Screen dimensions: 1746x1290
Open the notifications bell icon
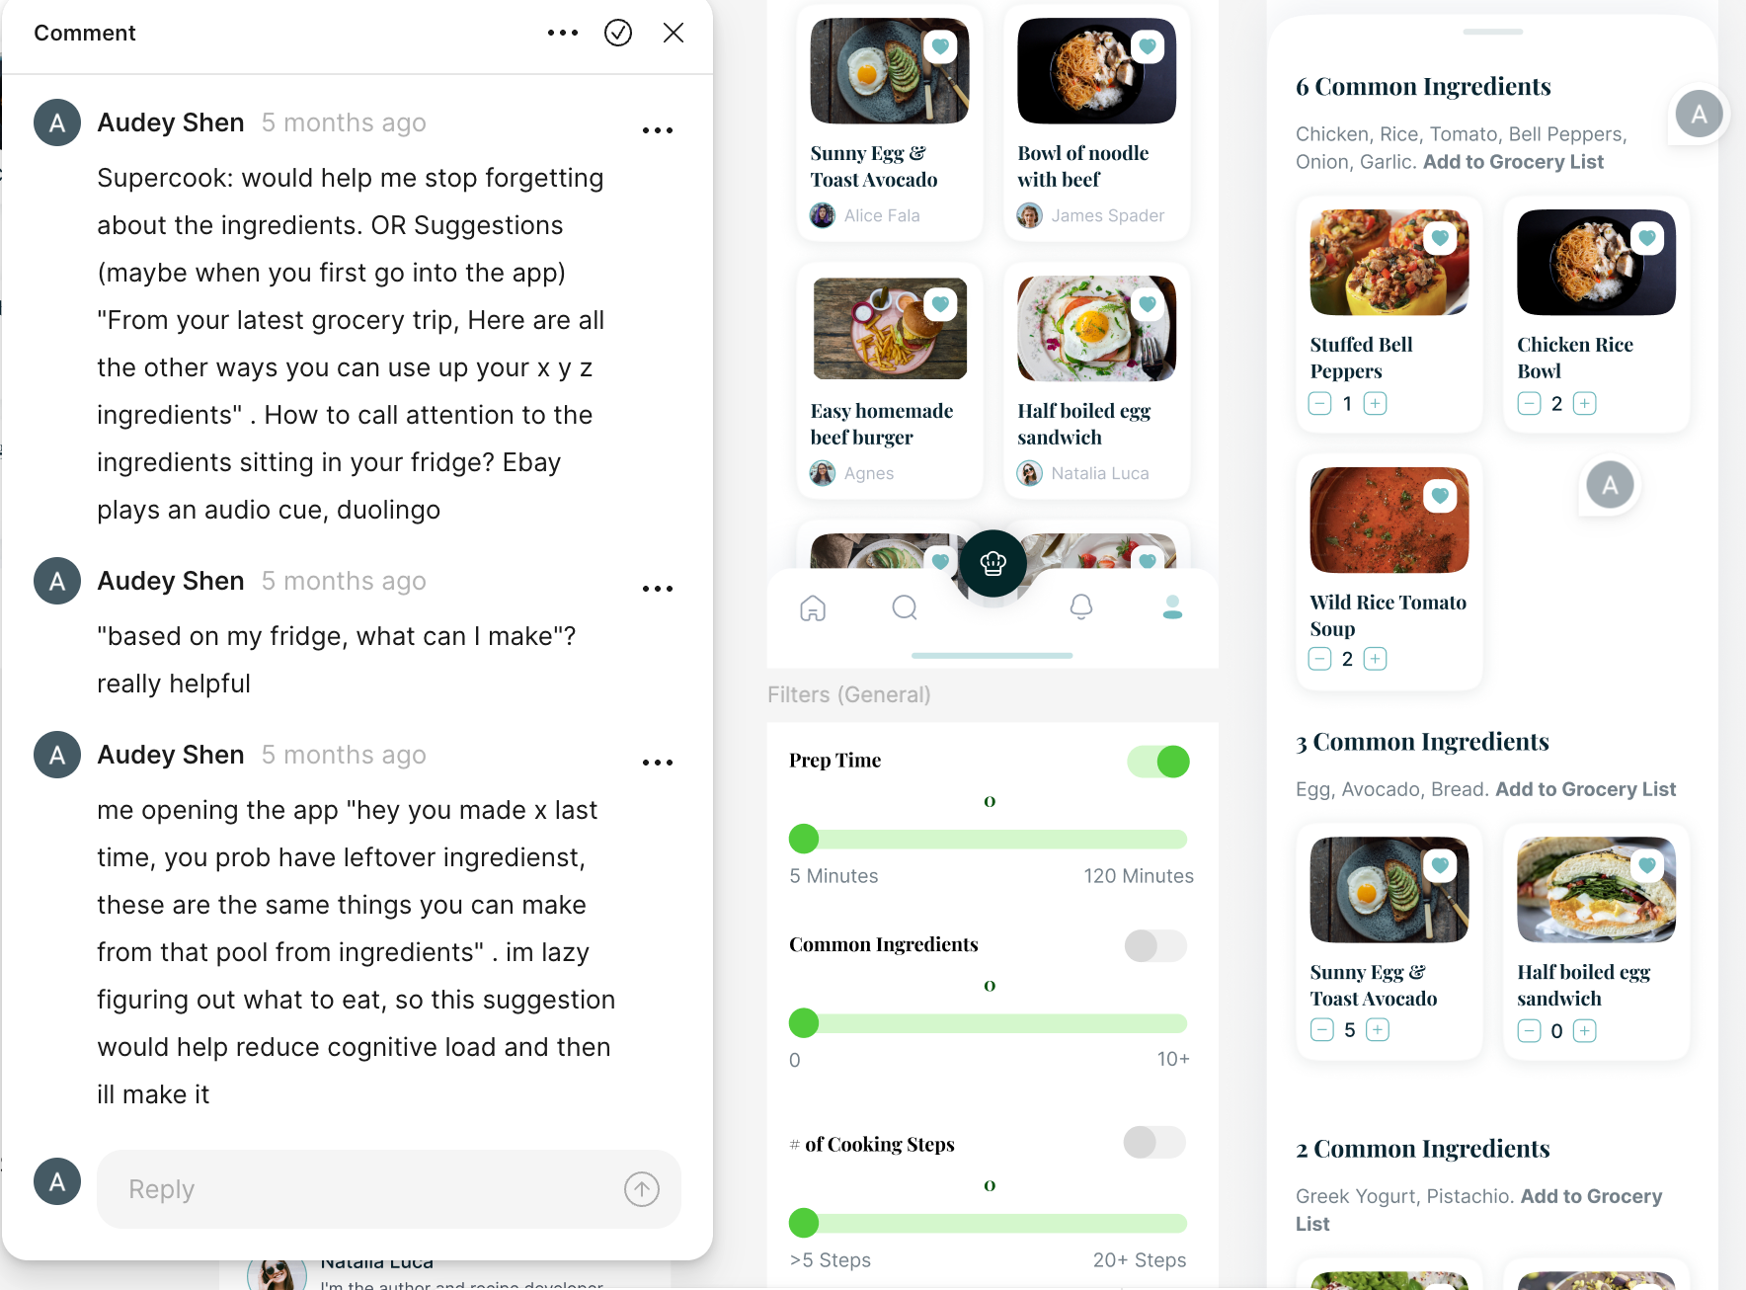tap(1081, 607)
